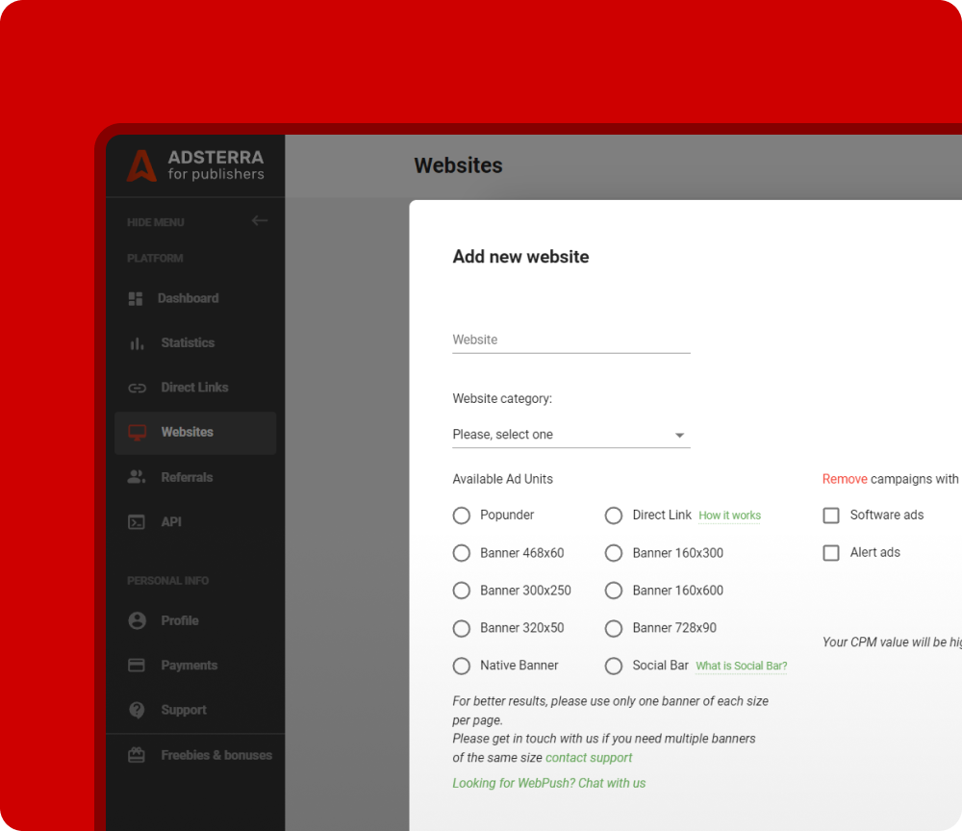Open the How it works link

pos(729,516)
